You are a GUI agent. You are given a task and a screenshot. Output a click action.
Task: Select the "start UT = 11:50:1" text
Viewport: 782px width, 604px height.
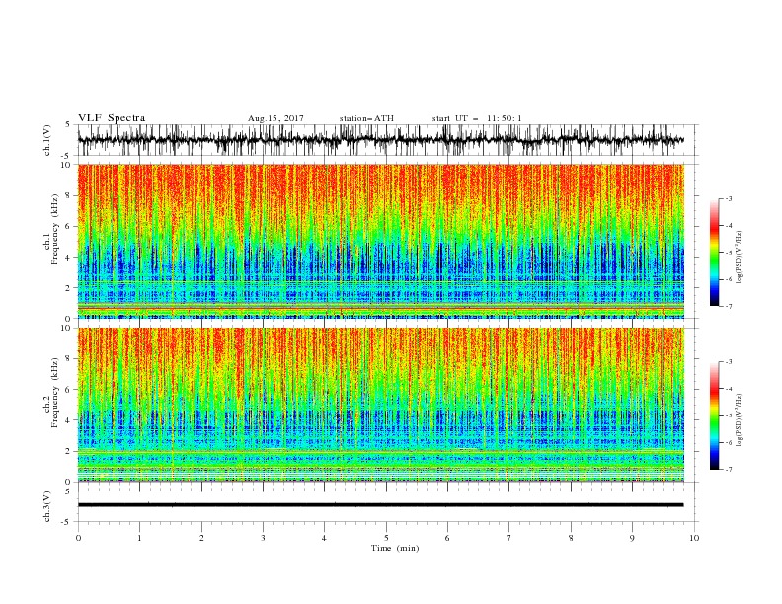[x=477, y=118]
